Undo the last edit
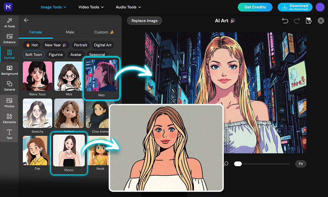 point(285,20)
